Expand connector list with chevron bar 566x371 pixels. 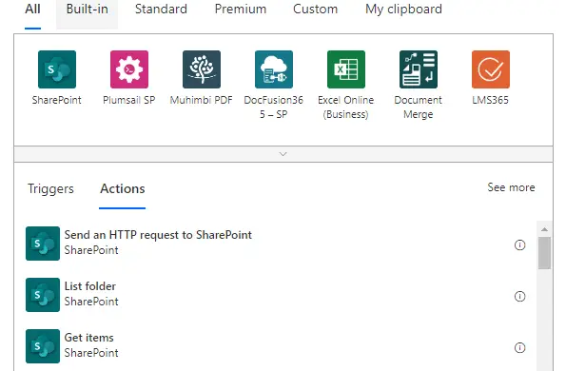(283, 154)
